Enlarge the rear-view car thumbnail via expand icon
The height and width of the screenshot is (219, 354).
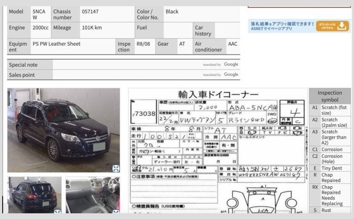pyautogui.click(x=58, y=212)
